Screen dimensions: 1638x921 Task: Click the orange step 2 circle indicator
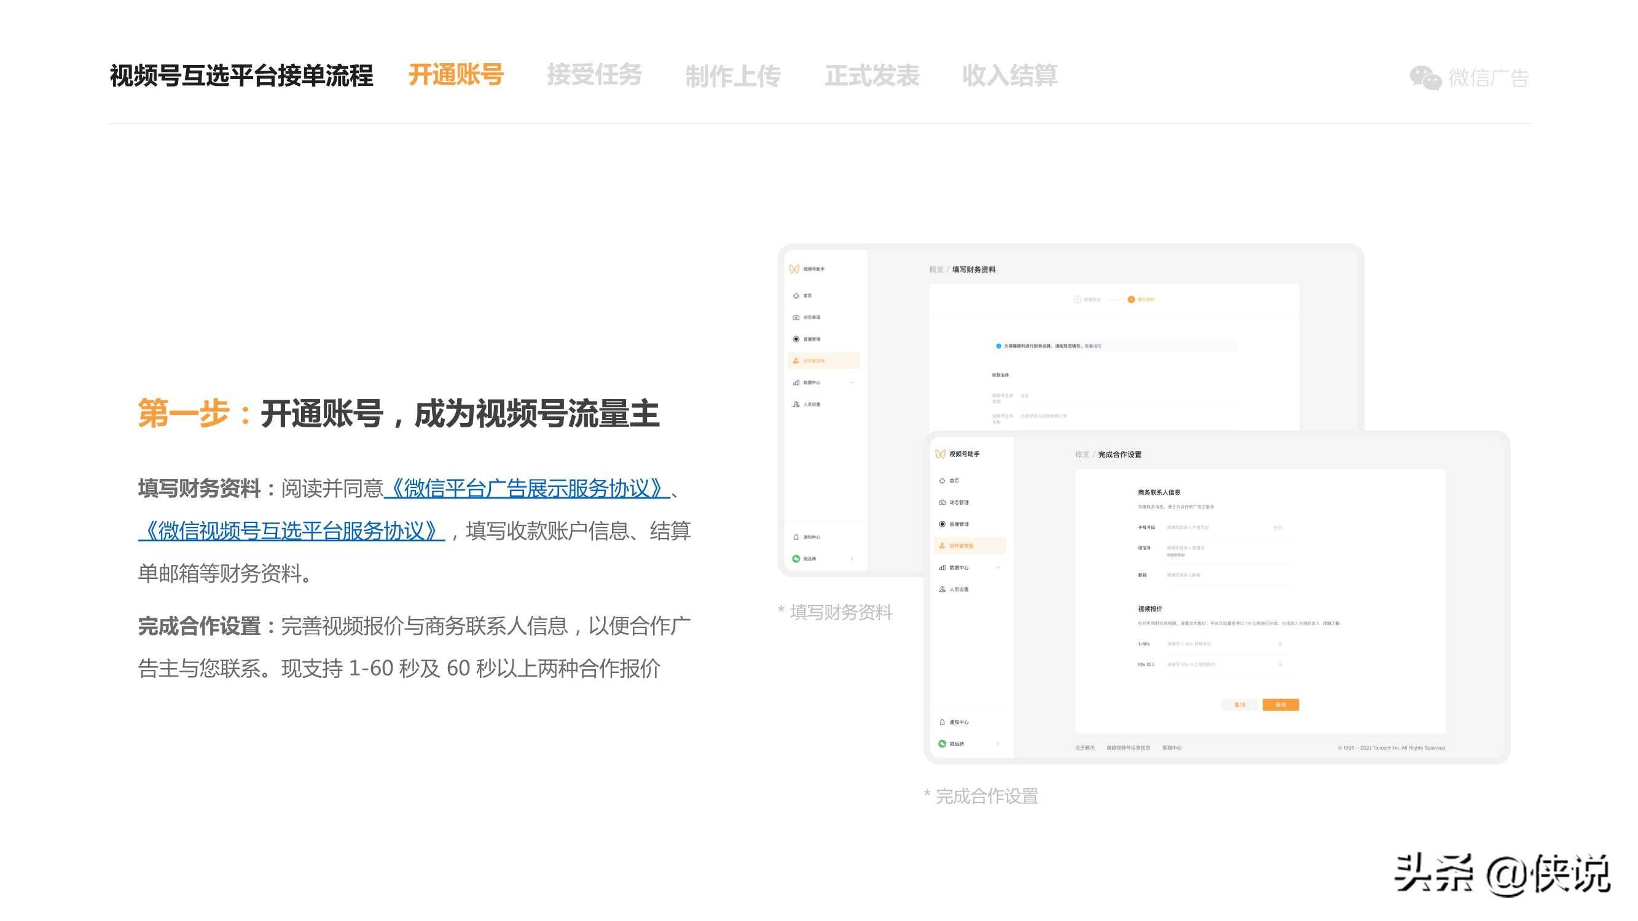pos(1131,300)
